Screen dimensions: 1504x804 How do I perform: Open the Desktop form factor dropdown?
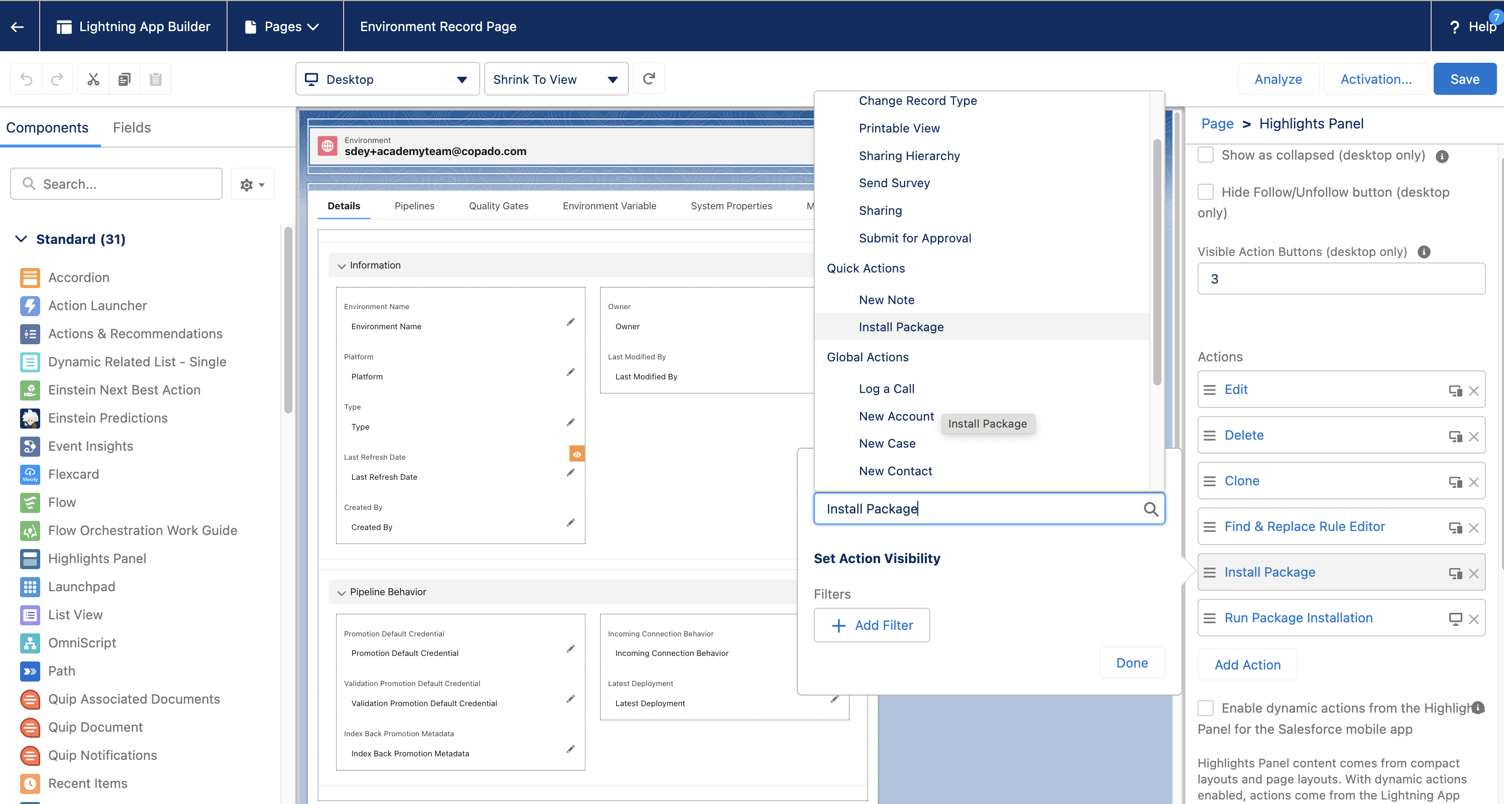[x=387, y=79]
